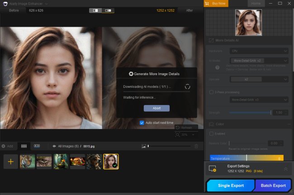Select the green potion bottle thumbnail
The height and width of the screenshot is (195, 294).
coord(61,162)
